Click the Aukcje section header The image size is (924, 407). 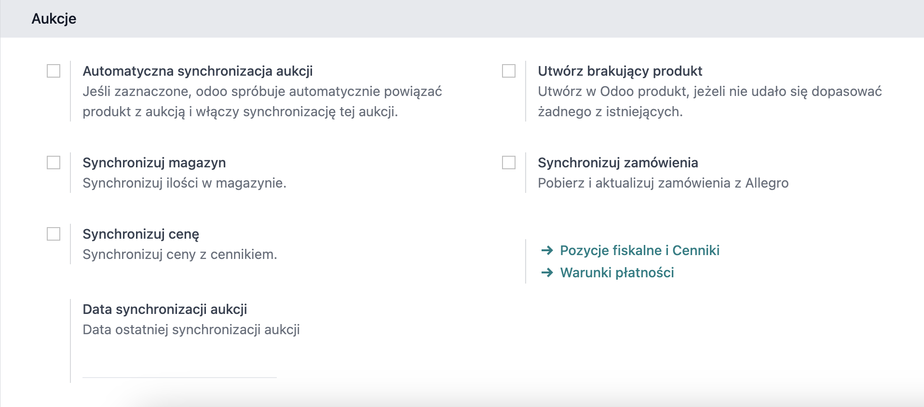(54, 18)
